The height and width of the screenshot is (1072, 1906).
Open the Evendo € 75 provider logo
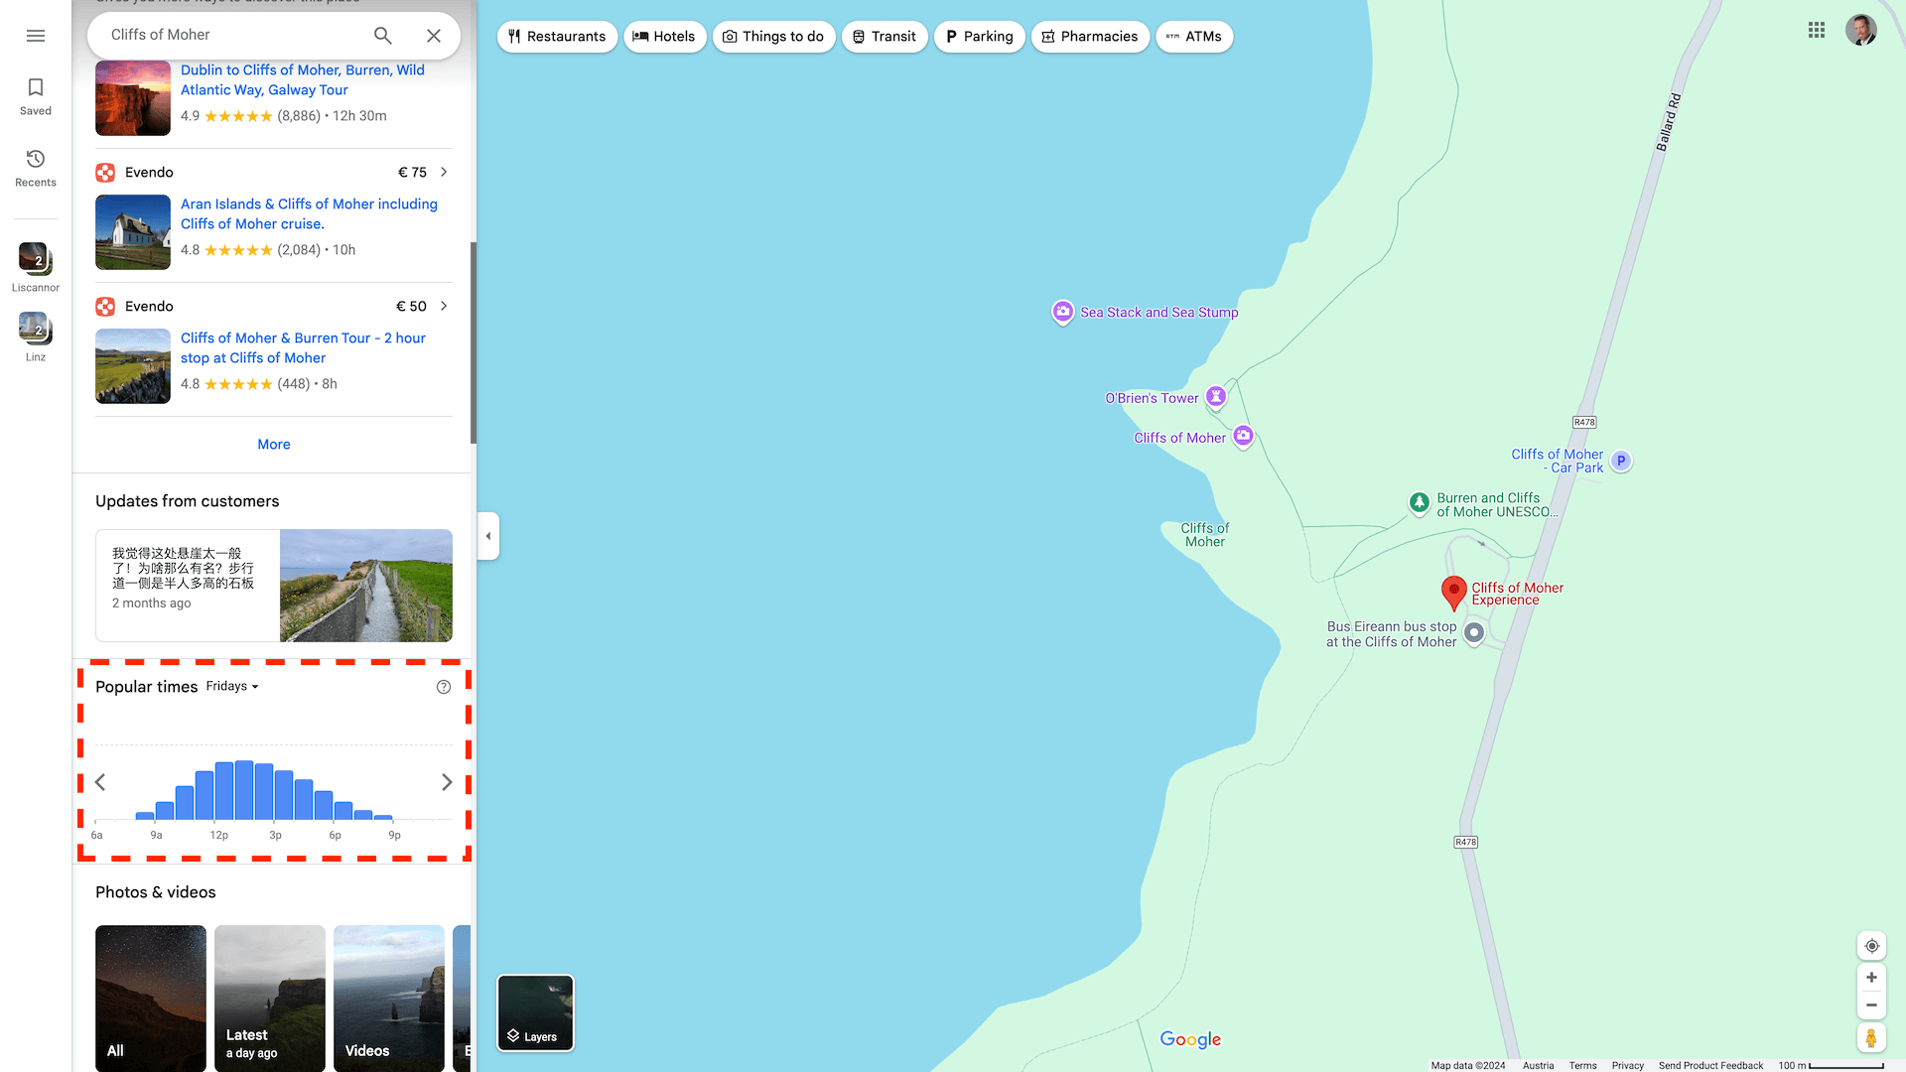coord(105,173)
